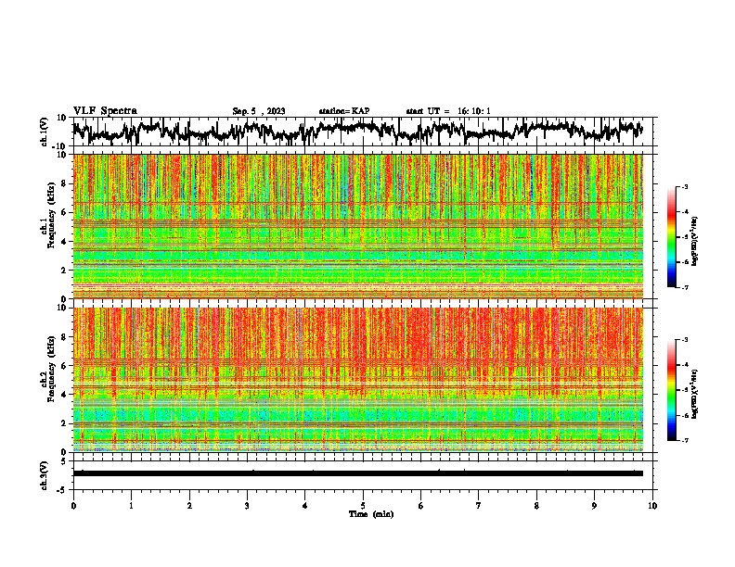
Task: Click the "VLF Spectra" plot title
Action: point(105,111)
